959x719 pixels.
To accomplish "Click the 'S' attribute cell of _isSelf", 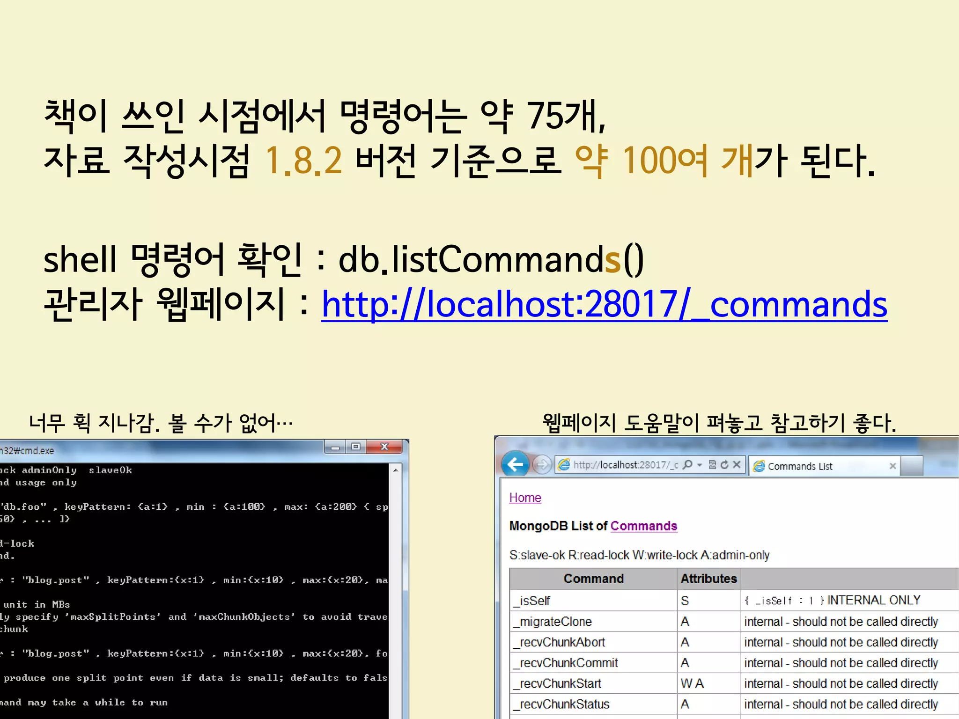I will (708, 601).
